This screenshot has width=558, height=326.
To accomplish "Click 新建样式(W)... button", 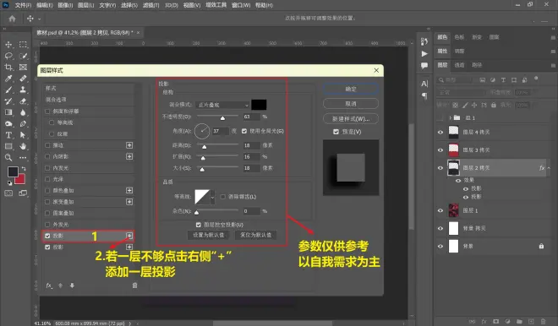I will (351, 119).
